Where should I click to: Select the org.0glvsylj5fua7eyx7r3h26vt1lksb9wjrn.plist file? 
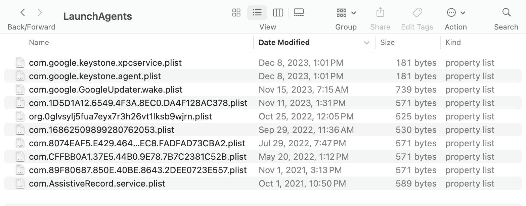click(121, 116)
